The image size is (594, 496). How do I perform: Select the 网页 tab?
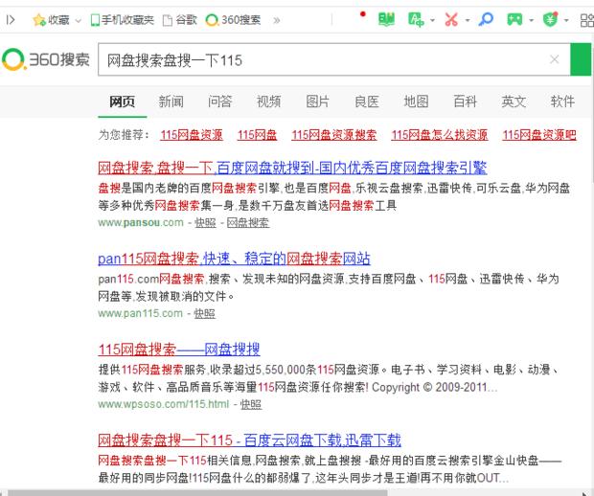122,101
